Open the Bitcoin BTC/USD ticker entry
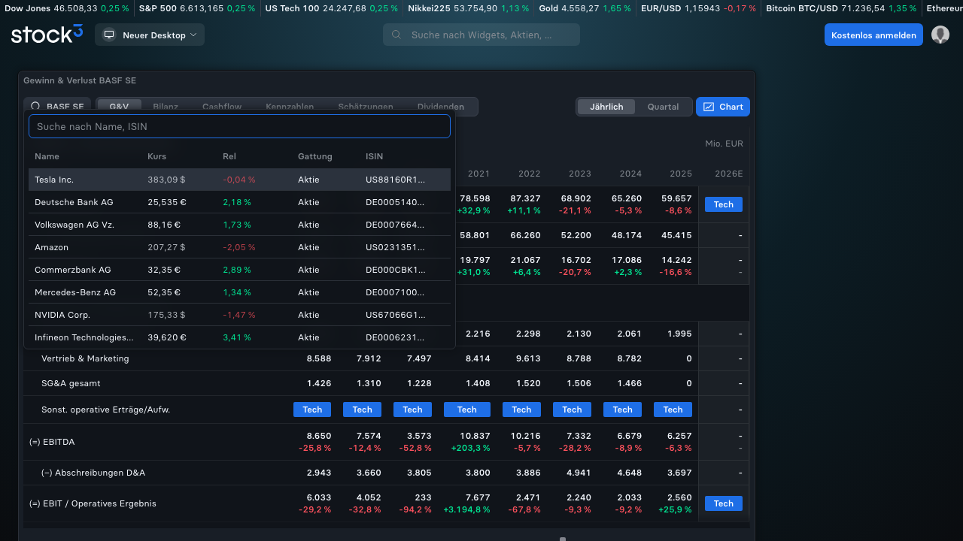Viewport: 963px width, 541px height. (841, 8)
